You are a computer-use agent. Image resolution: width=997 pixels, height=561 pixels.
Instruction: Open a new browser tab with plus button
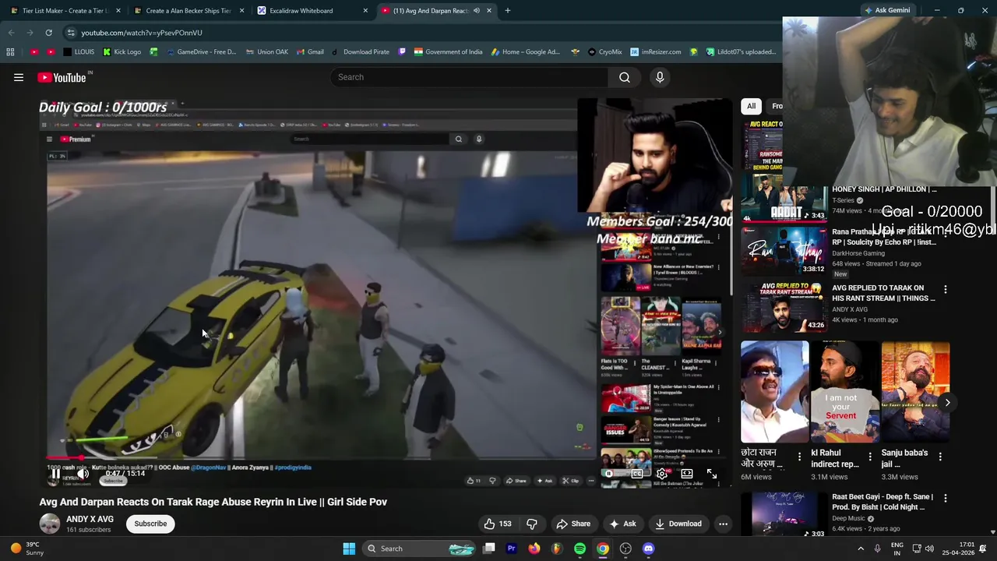(507, 11)
